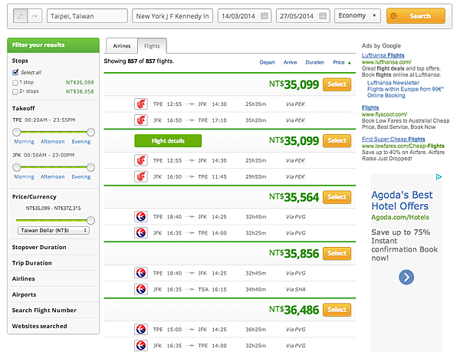
Task: Click the JFK takeoff slider right handle
Action: point(91,167)
